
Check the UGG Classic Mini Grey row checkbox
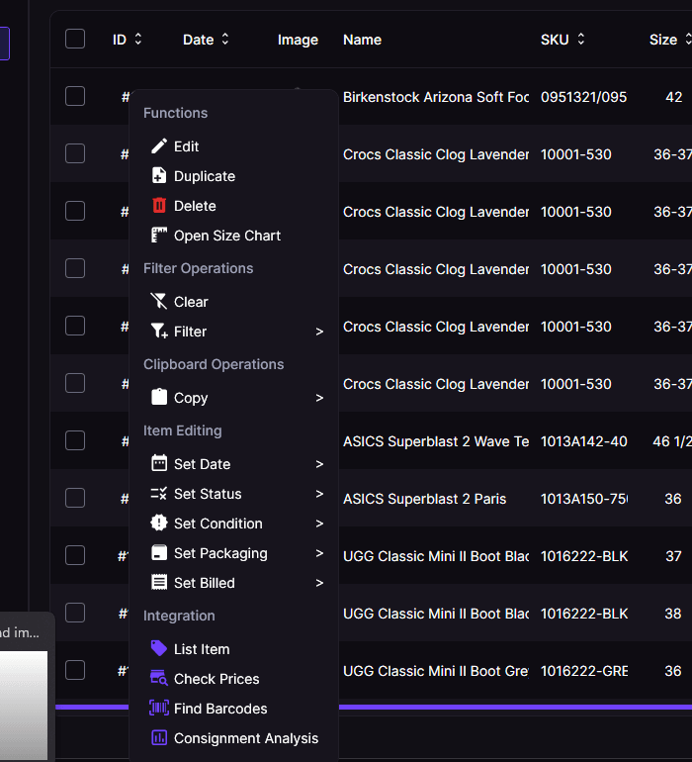75,670
